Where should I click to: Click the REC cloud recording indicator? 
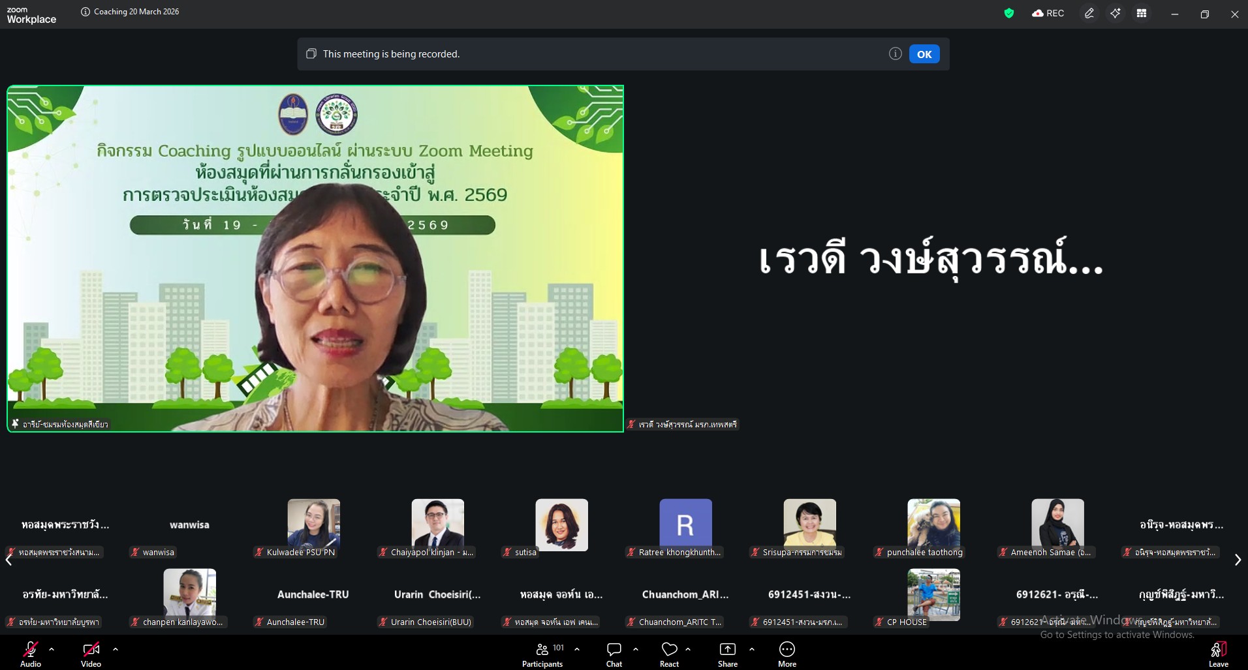tap(1048, 13)
